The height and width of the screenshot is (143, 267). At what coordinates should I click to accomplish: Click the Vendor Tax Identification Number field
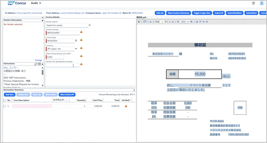pos(63,65)
